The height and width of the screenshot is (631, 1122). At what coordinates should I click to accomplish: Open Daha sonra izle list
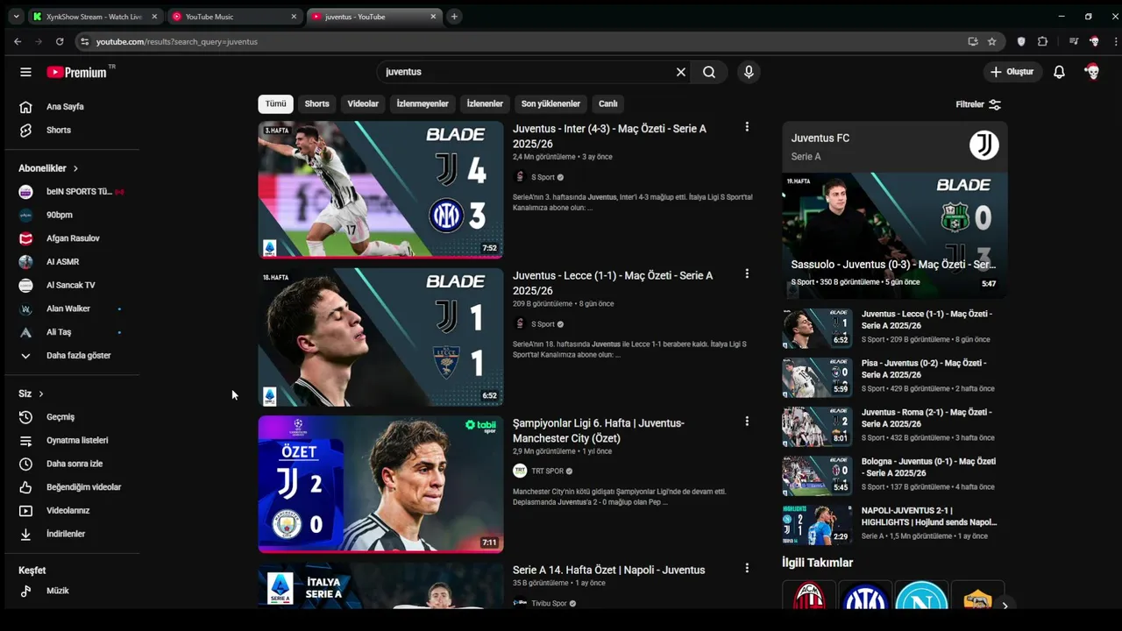[x=73, y=464]
